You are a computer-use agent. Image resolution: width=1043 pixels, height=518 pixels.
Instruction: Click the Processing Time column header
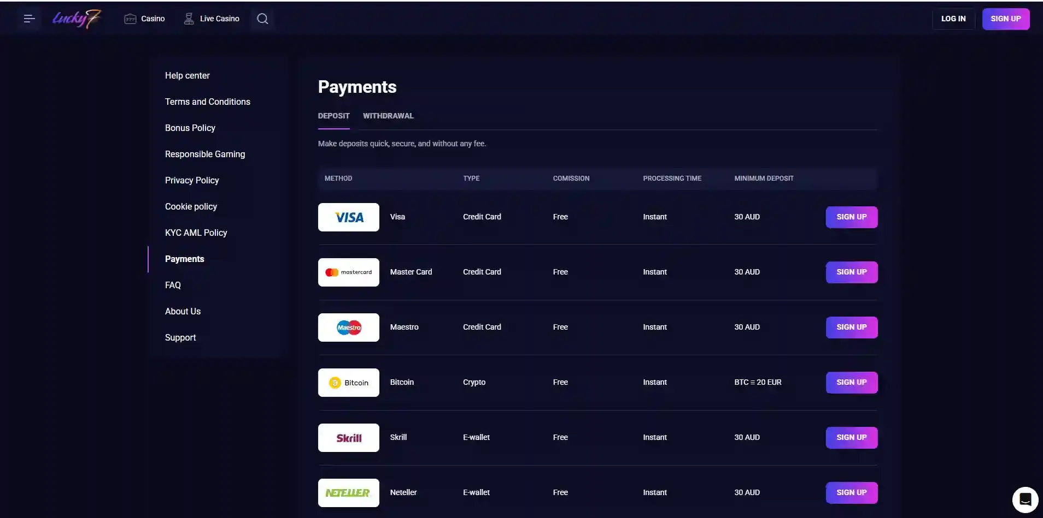pyautogui.click(x=672, y=178)
